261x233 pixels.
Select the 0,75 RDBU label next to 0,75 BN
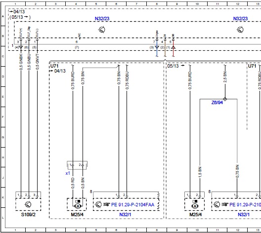point(127,80)
